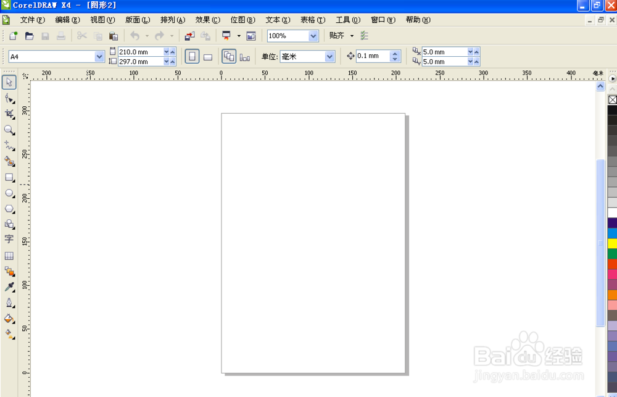Click the Import button

(189, 36)
